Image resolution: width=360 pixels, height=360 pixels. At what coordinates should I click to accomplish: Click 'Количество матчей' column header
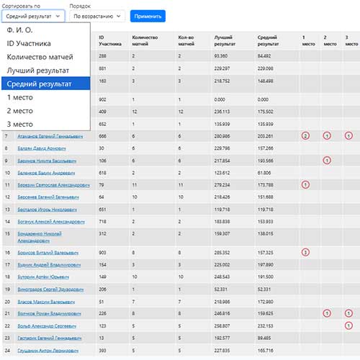(145, 40)
